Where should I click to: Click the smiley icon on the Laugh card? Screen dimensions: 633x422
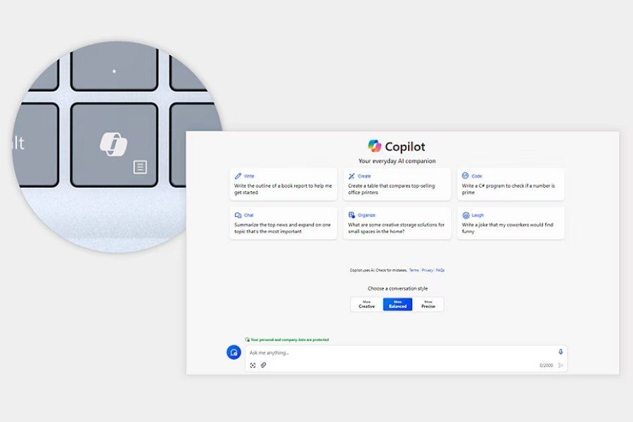coord(466,215)
